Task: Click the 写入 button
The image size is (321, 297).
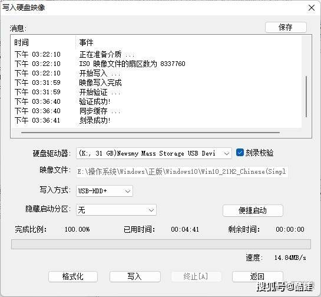Action: tap(135, 276)
